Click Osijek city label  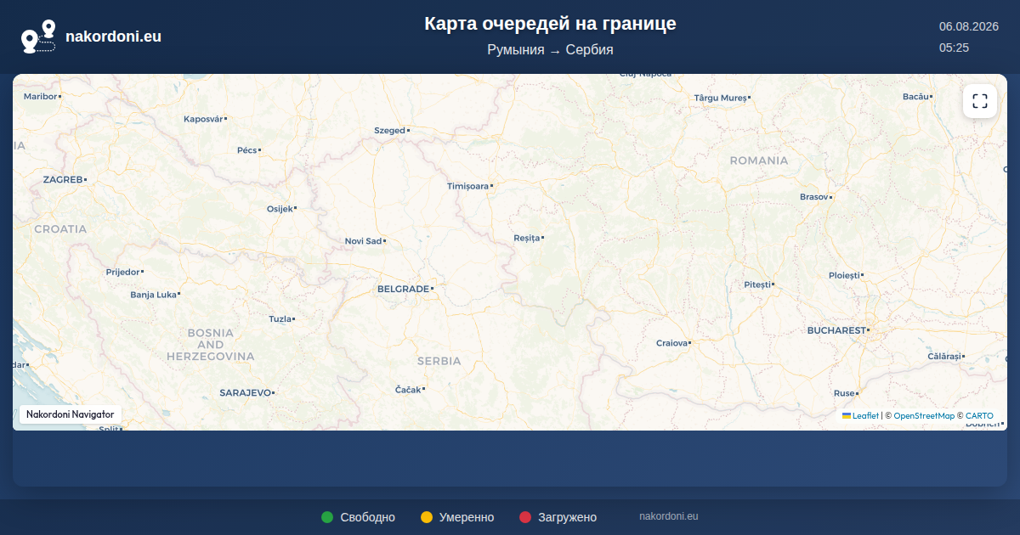point(280,209)
